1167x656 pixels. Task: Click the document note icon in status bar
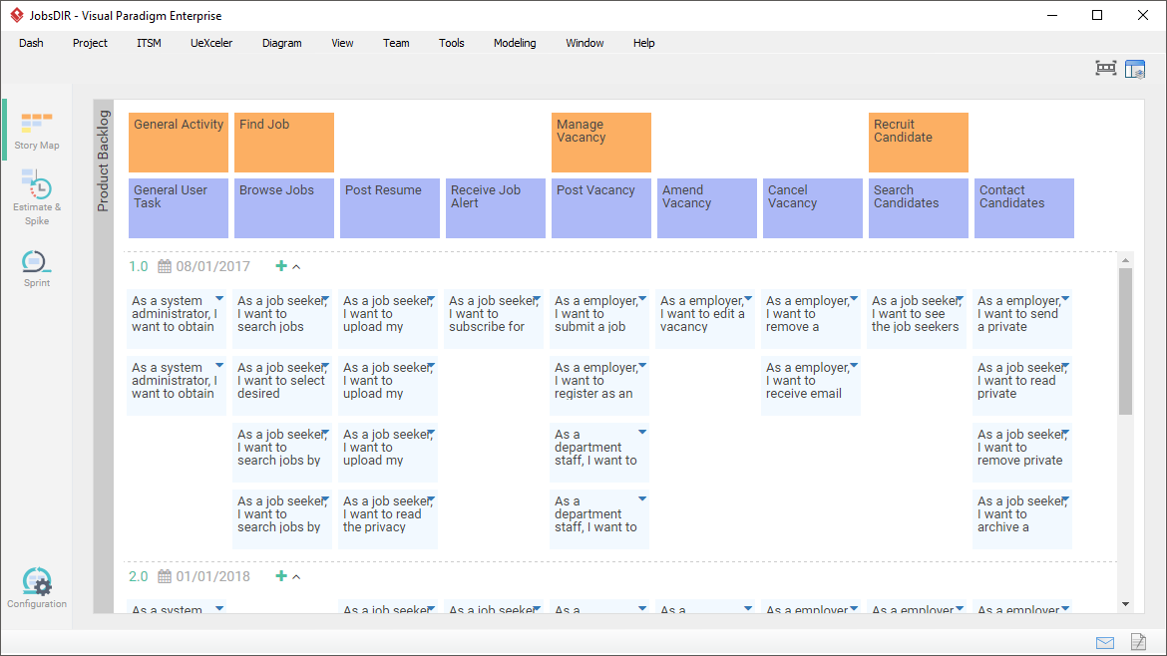point(1137,642)
